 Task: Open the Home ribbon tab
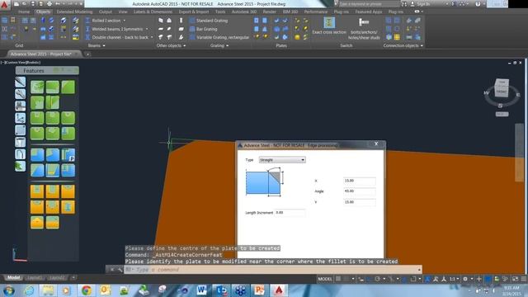[x=24, y=12]
